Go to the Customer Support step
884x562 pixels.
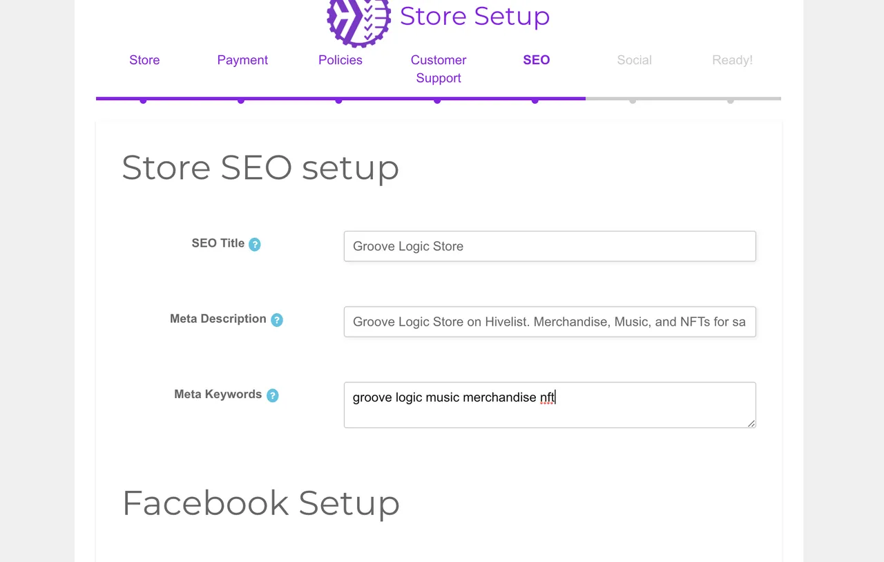click(439, 69)
